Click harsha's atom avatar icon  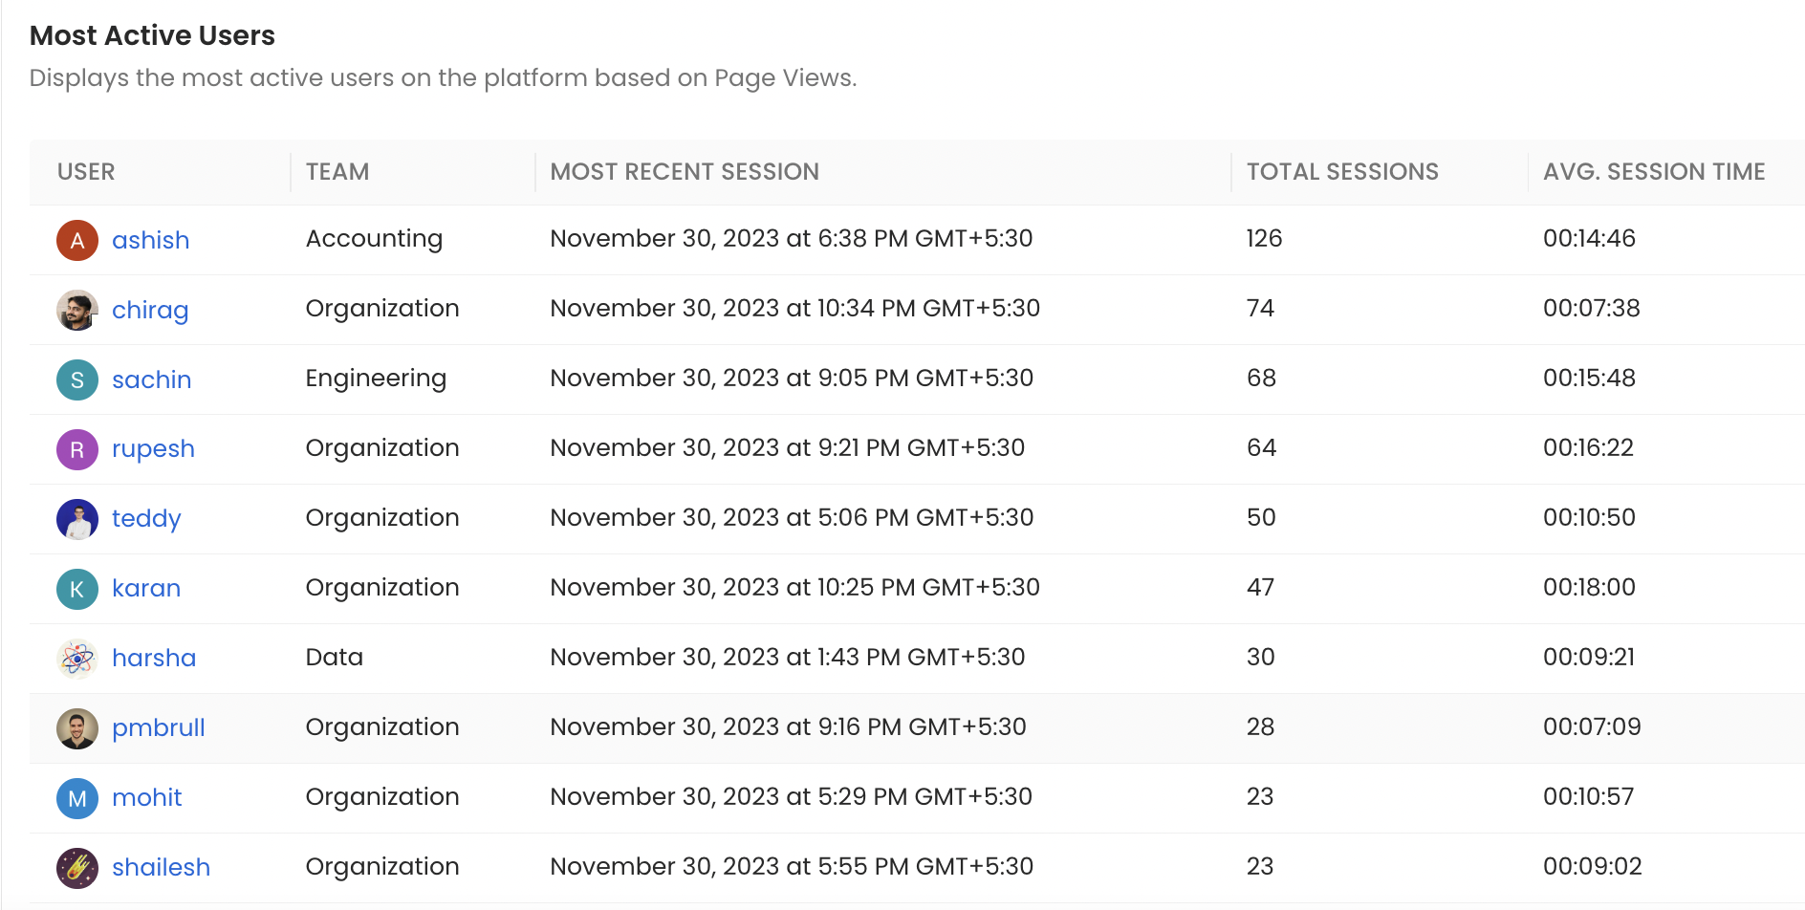[x=76, y=659]
